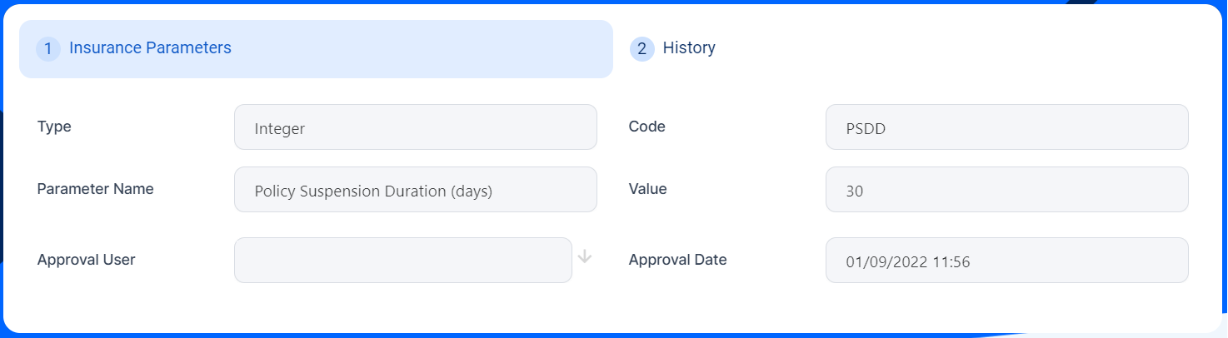This screenshot has height=338, width=1228.
Task: Select the Parameter Name input field
Action: click(415, 190)
